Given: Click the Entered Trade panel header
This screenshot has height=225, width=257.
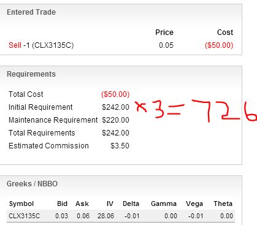Looking at the screenshot, I should click(x=31, y=12).
